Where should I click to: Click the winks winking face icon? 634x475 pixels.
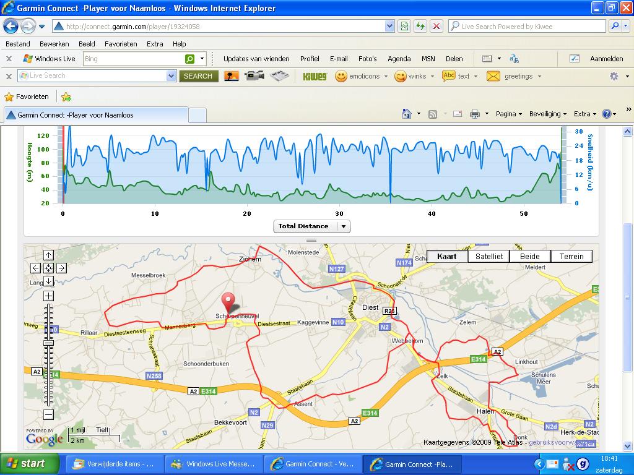coord(401,76)
